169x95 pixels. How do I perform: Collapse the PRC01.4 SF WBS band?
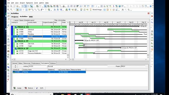tap(14, 49)
